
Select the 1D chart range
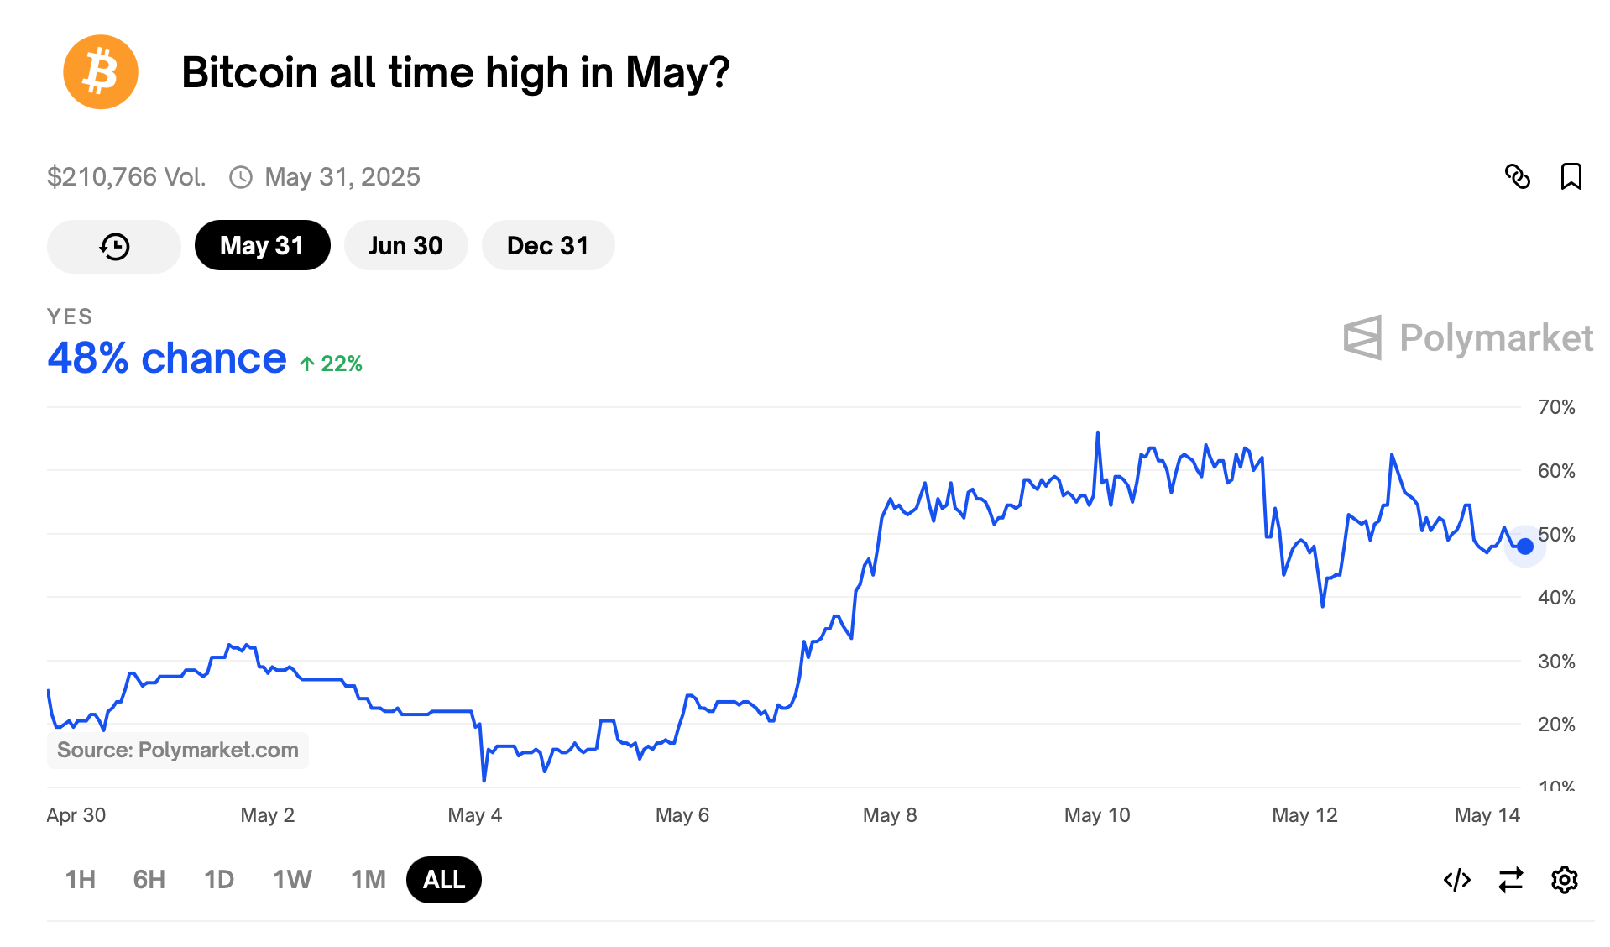(x=219, y=880)
